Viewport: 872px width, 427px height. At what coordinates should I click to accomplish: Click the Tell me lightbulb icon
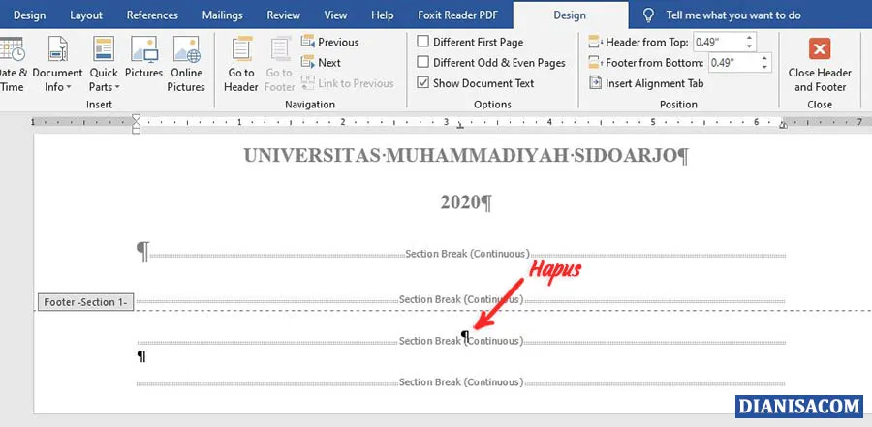tap(648, 15)
